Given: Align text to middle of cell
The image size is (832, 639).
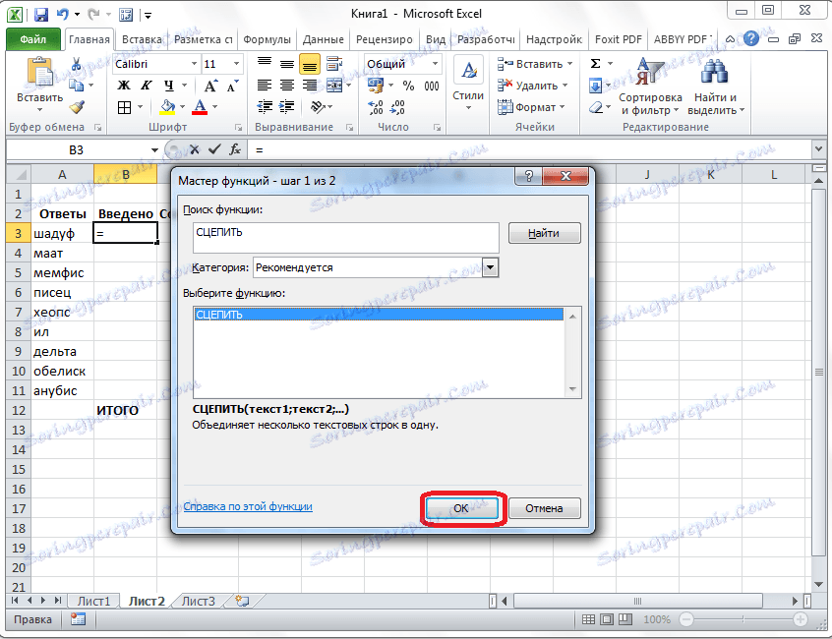Looking at the screenshot, I should tap(287, 64).
